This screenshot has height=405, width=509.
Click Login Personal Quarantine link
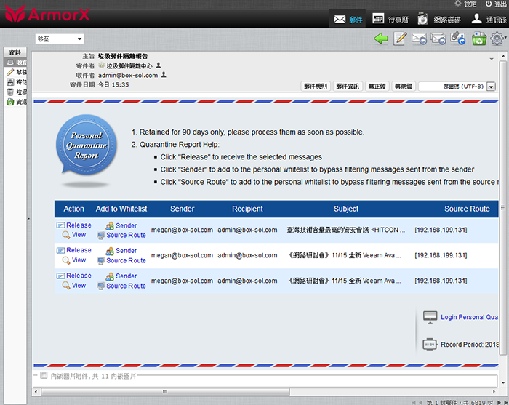pos(469,317)
